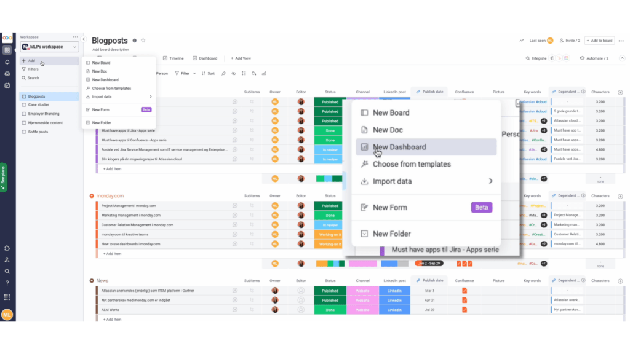Open the ML profile avatar at bottom left
630x354 pixels.
[x=7, y=315]
